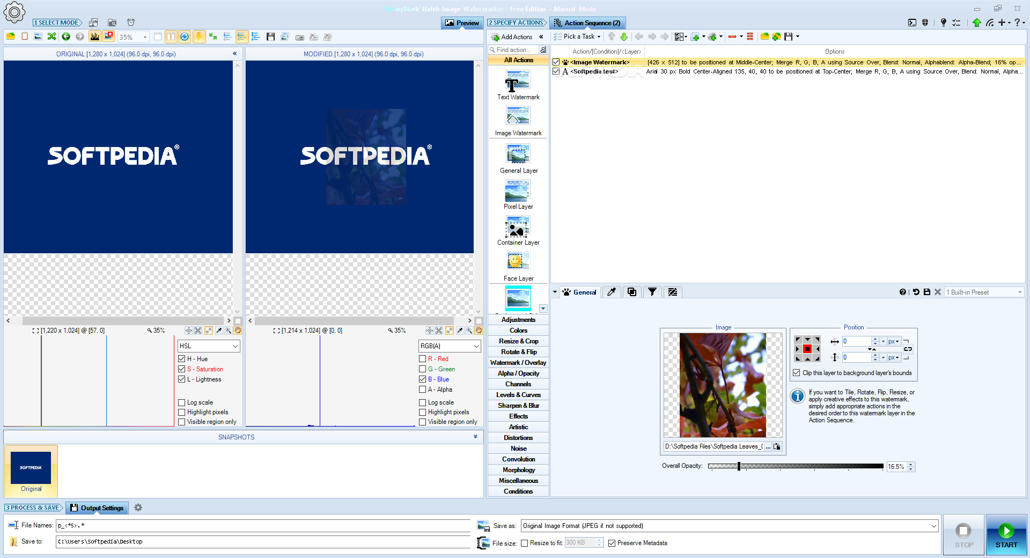Viewport: 1030px width, 558px height.
Task: Switch to Action Sequence (2) tab
Action: 587,23
